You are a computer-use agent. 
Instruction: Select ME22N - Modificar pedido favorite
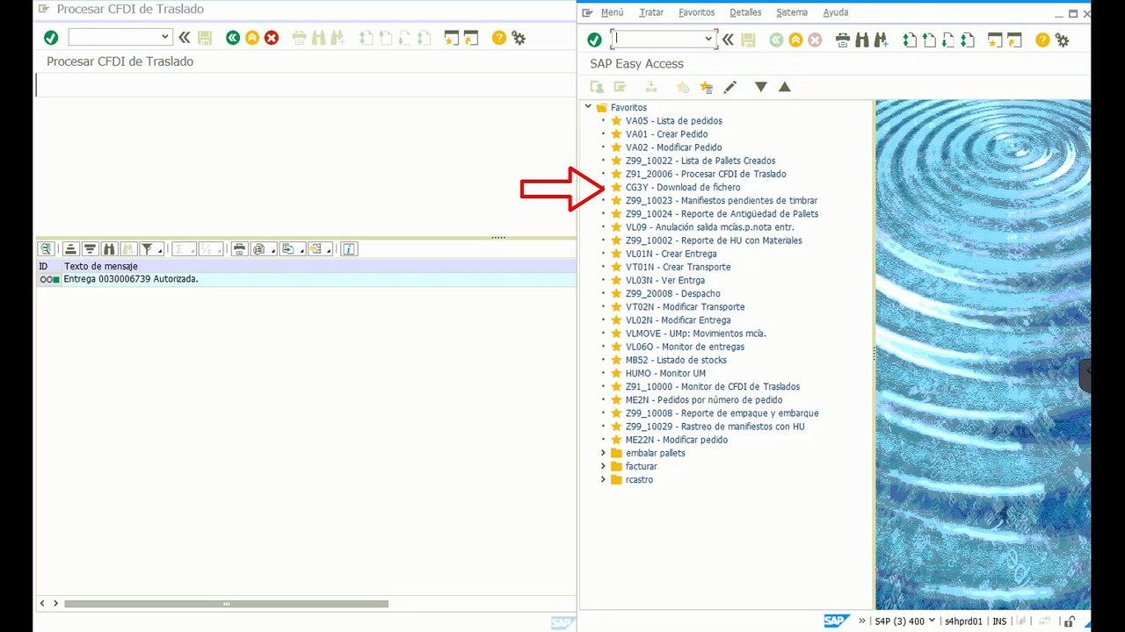(x=677, y=440)
